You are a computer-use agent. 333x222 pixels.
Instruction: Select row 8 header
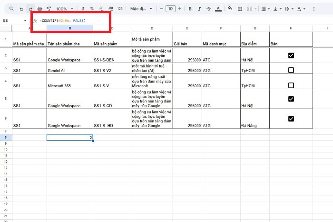click(x=6, y=138)
